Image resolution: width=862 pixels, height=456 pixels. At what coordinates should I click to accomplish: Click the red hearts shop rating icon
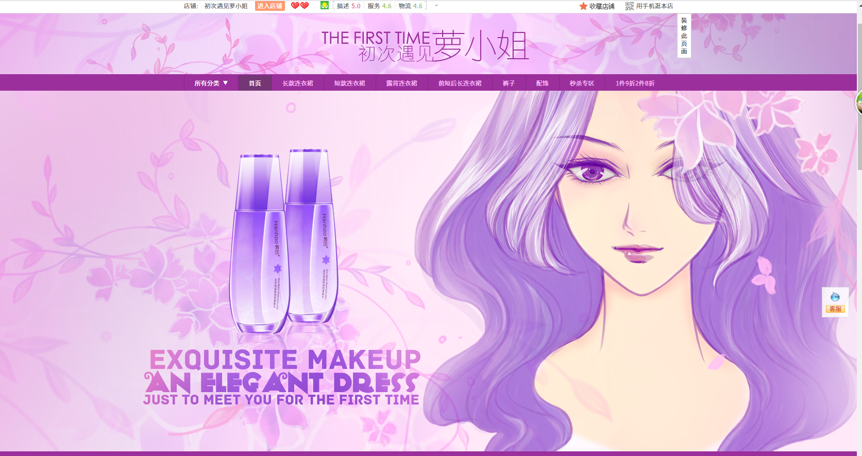click(x=300, y=6)
